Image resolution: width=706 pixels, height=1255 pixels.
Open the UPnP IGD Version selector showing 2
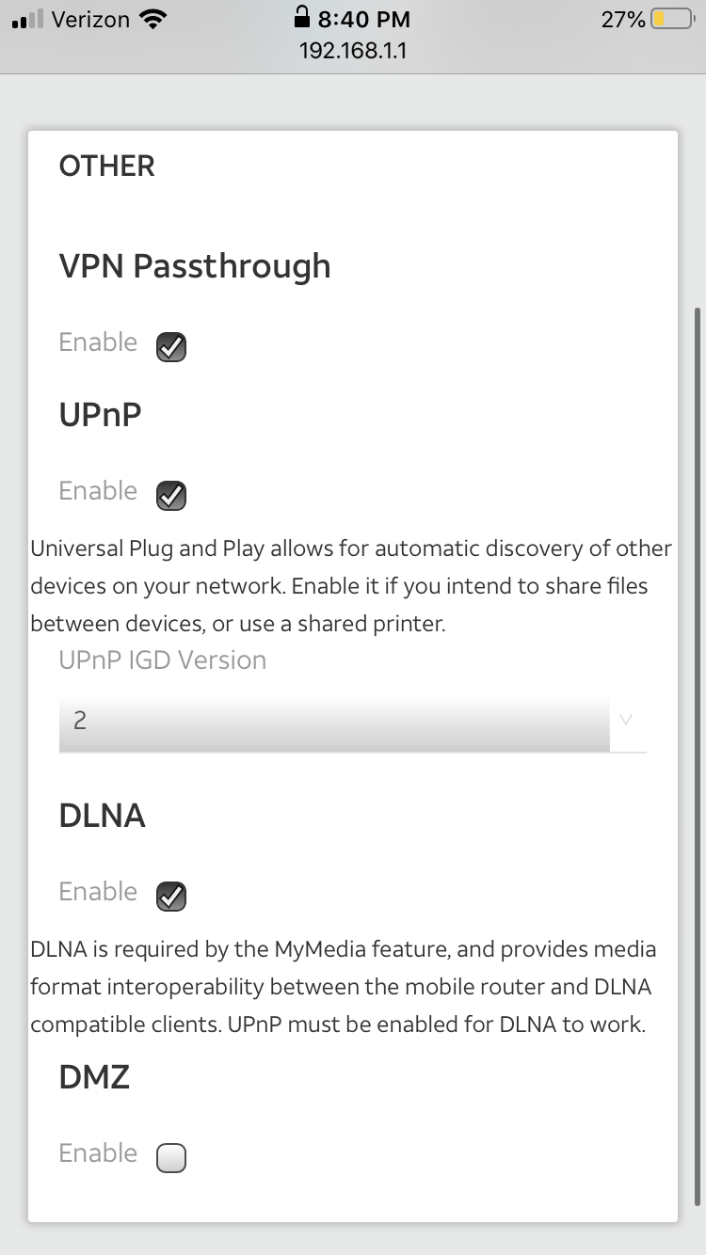(334, 722)
